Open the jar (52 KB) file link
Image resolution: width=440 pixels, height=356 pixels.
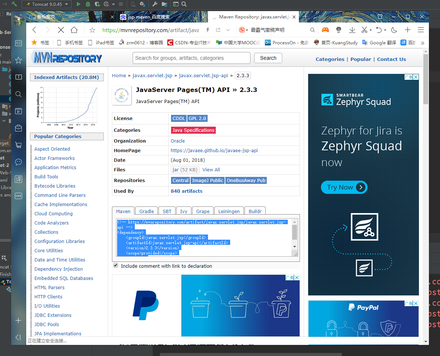185,170
